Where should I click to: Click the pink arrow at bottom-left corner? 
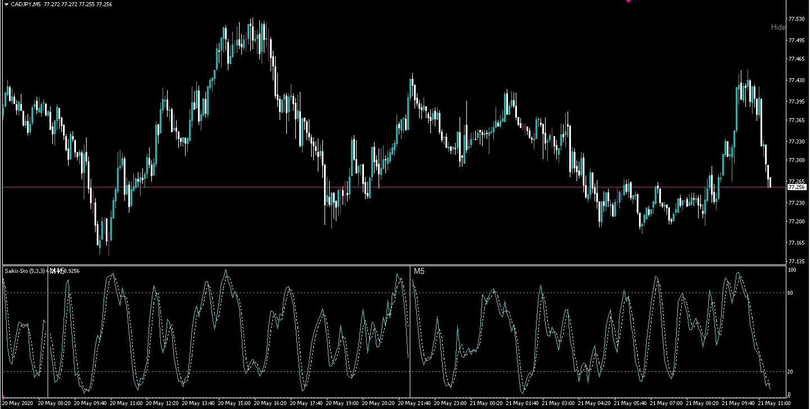tap(4, 398)
